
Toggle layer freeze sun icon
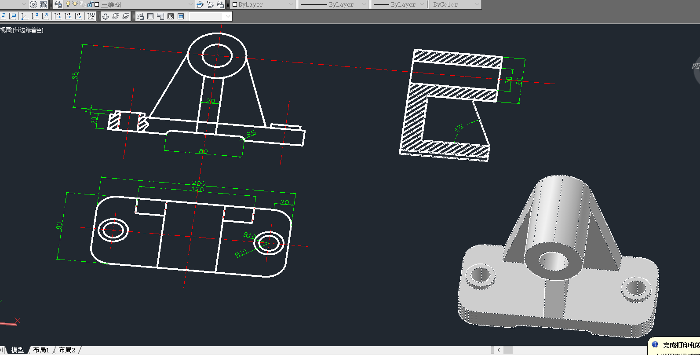click(75, 4)
